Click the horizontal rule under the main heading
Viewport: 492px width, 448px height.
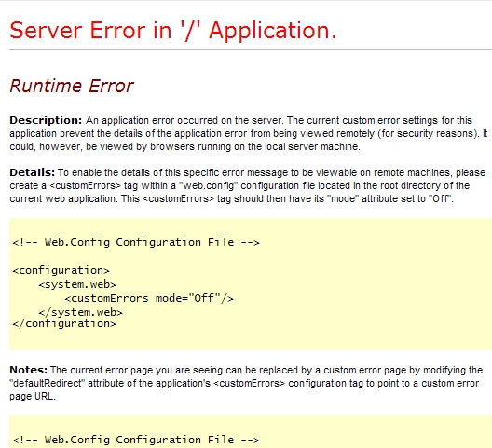pyautogui.click(x=251, y=49)
